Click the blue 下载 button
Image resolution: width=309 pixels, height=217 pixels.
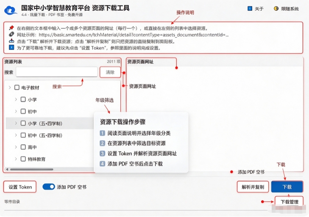coord(287,187)
